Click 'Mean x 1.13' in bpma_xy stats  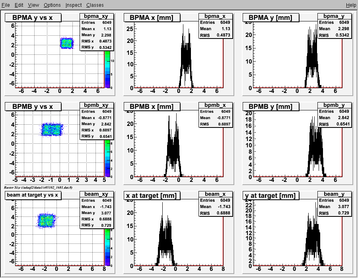pos(97,29)
